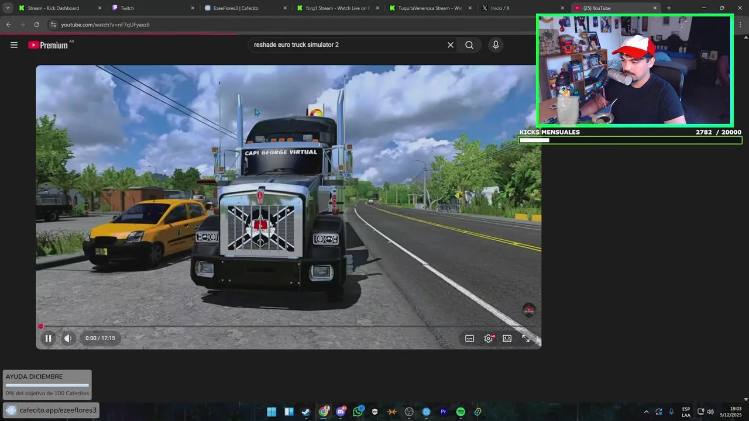Open a new browser tab

669,8
